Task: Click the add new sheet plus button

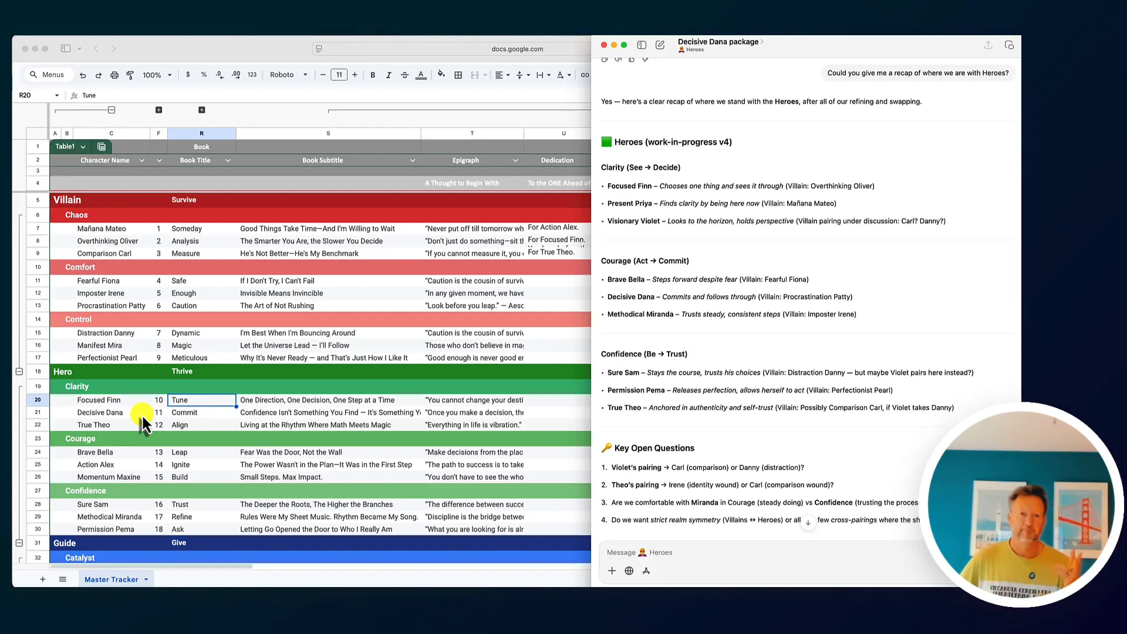Action: pyautogui.click(x=43, y=579)
